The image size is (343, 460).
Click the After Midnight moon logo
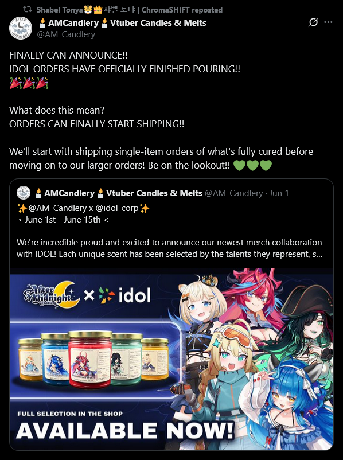click(52, 295)
